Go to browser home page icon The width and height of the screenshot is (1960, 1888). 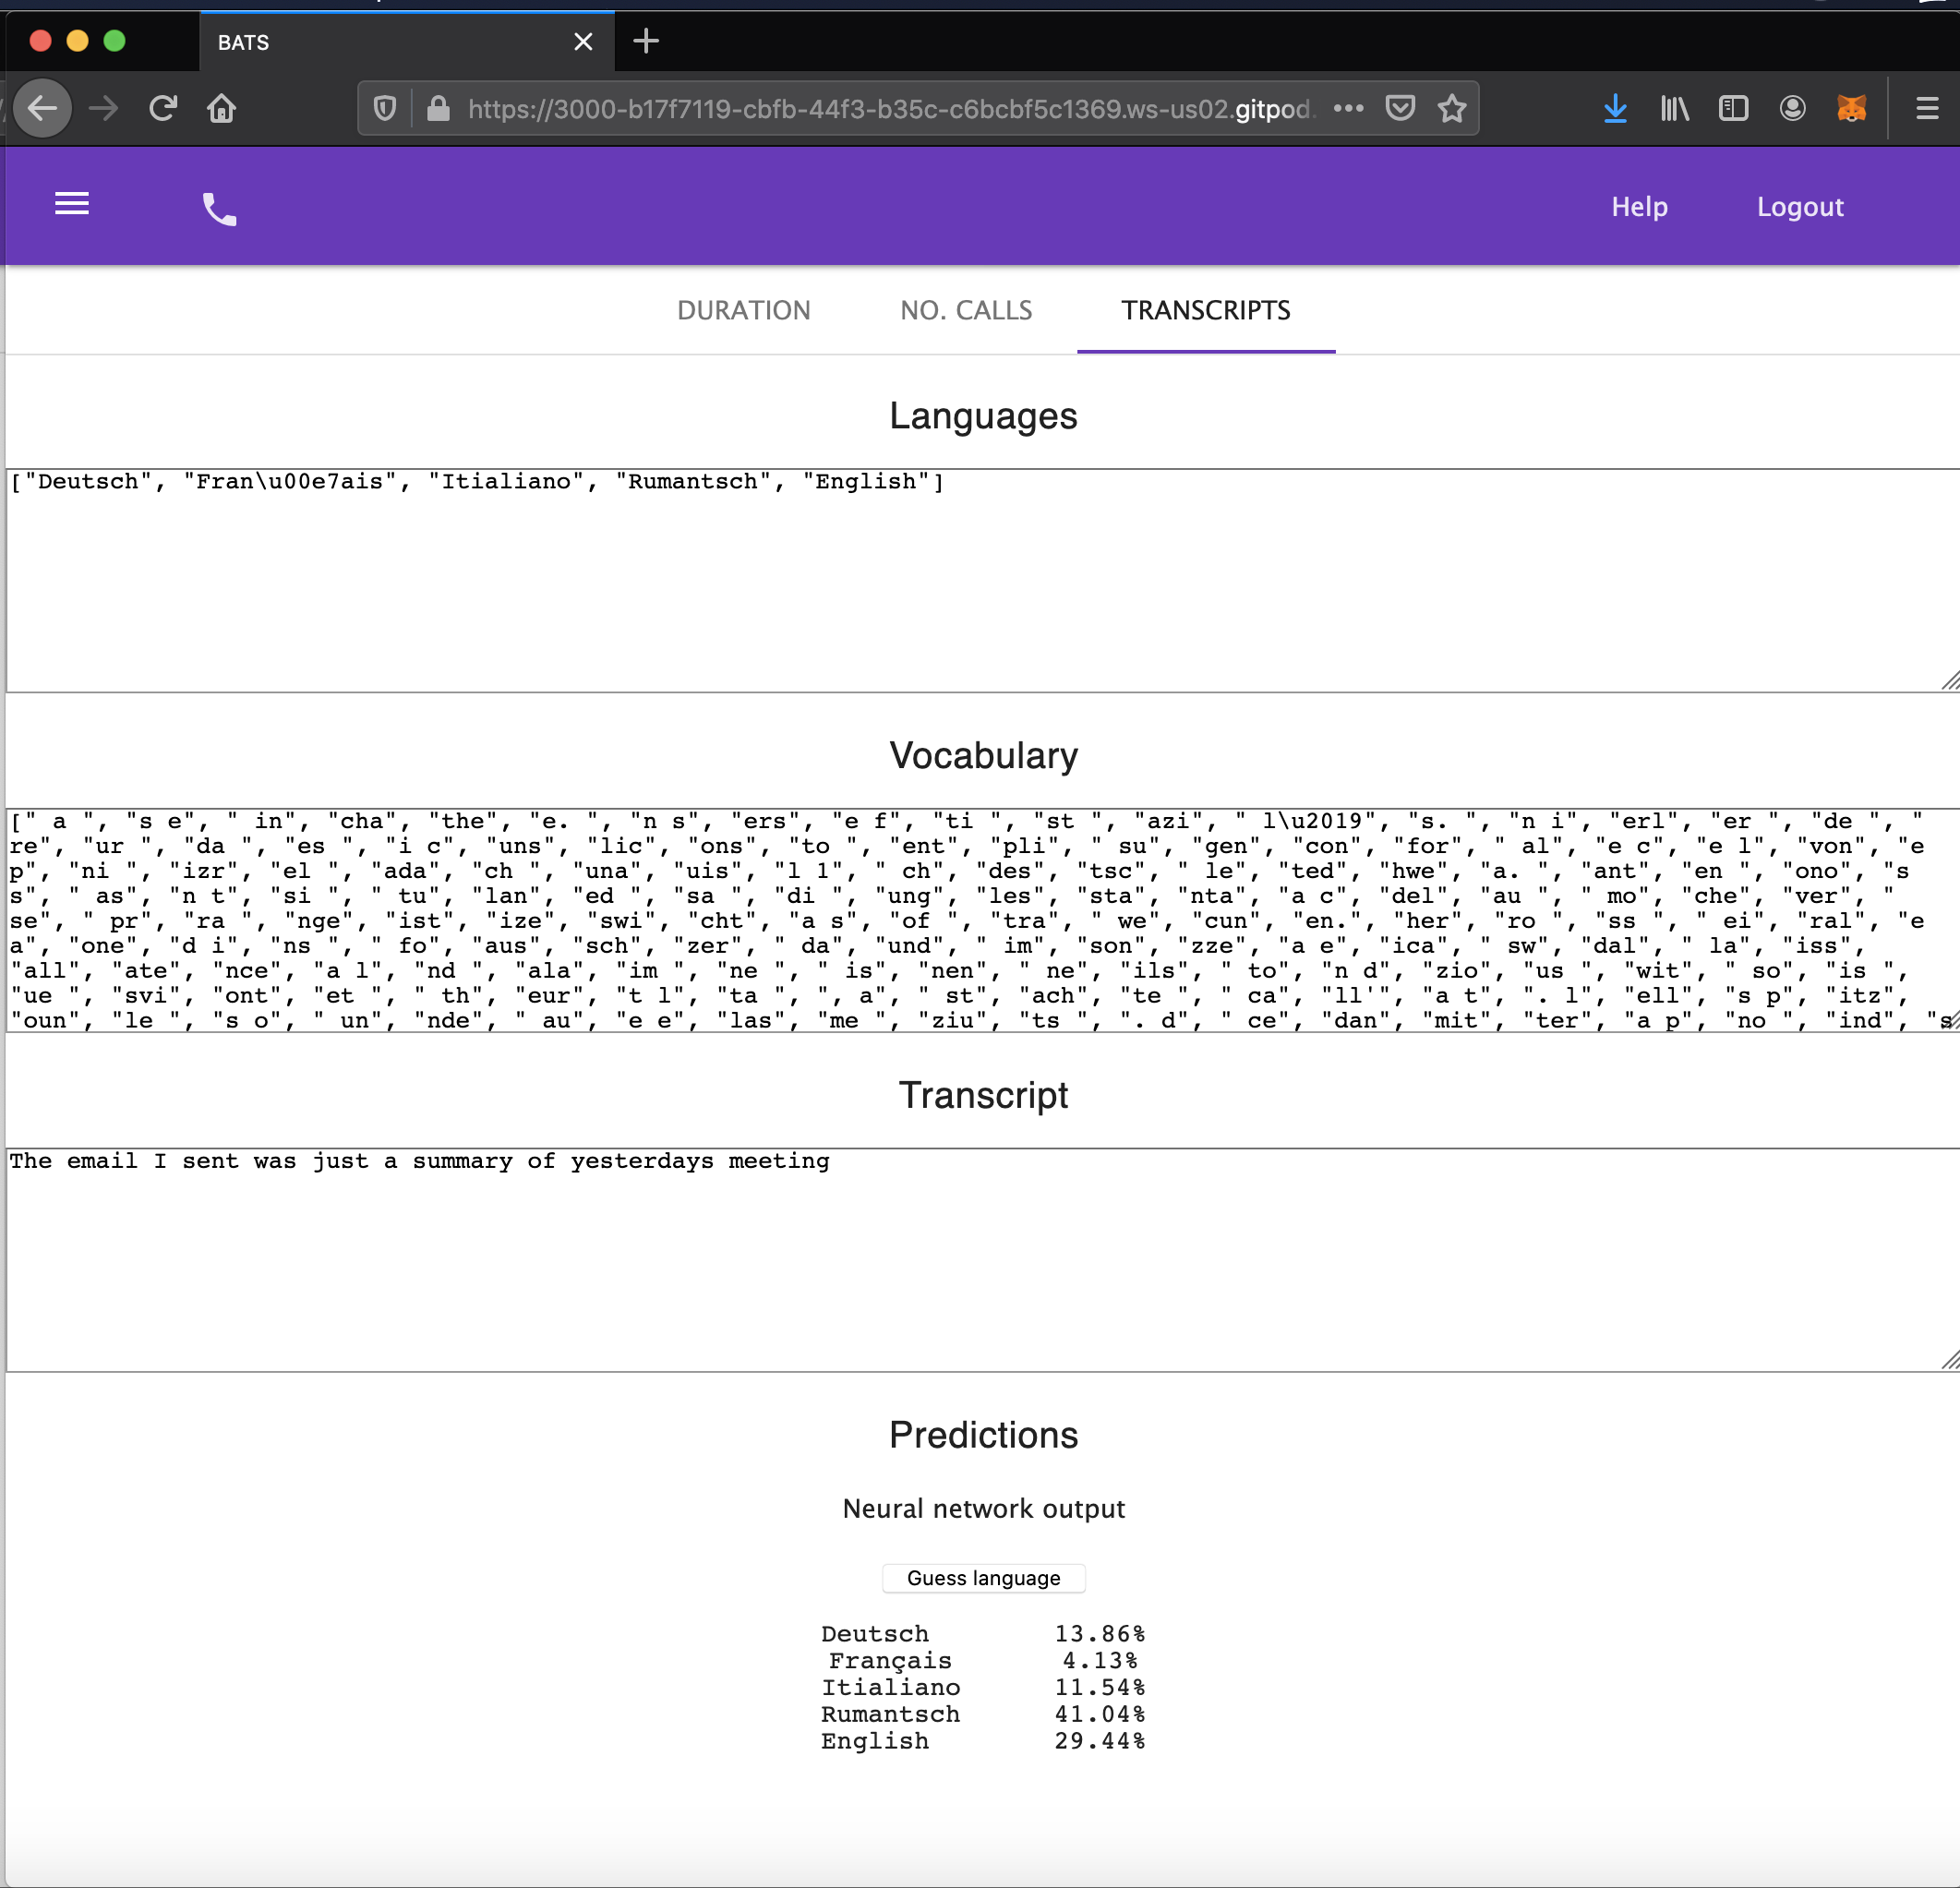point(221,108)
